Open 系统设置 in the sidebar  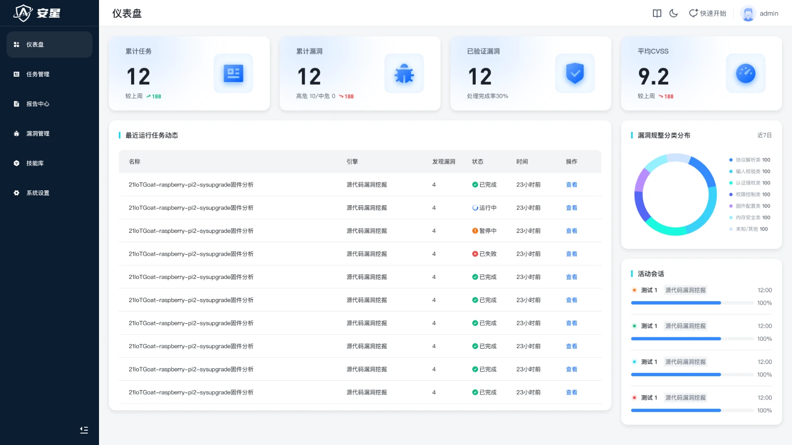(x=49, y=193)
